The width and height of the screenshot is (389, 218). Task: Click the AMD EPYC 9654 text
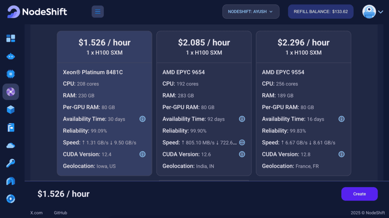pos(183,72)
